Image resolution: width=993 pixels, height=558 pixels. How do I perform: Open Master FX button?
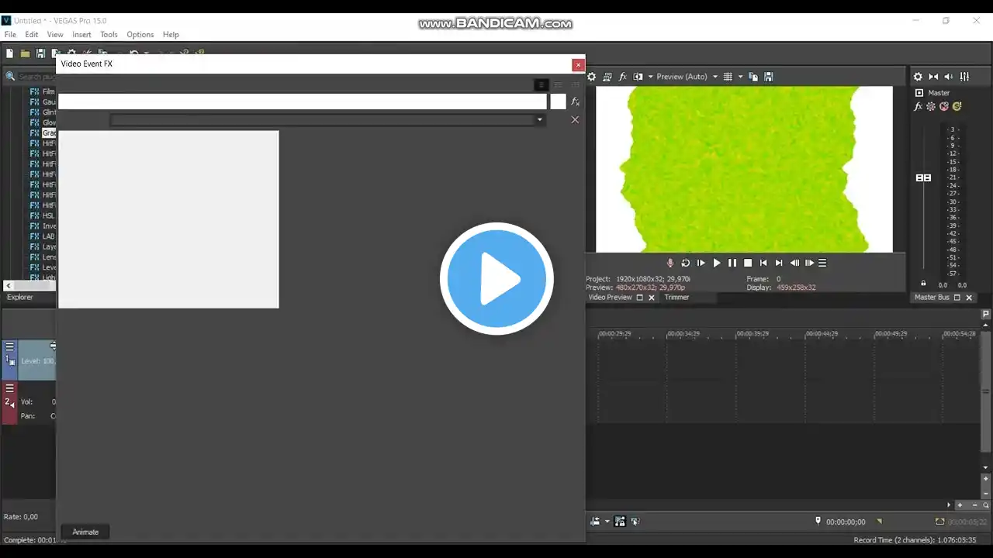click(919, 107)
